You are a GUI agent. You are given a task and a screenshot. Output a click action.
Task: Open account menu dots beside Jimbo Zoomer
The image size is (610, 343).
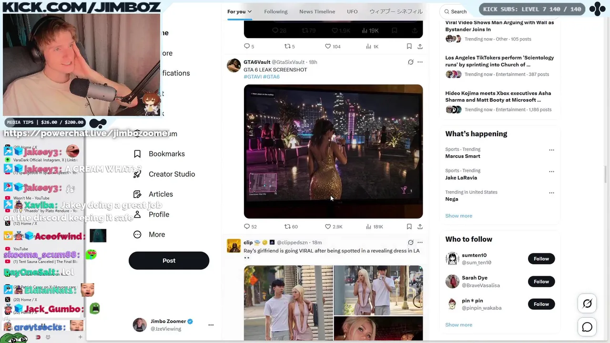(x=211, y=325)
